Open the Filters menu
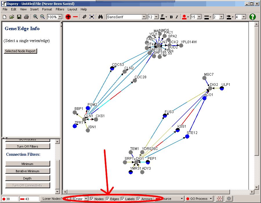 [60, 9]
